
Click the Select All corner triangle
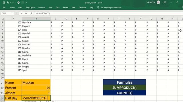tap(3, 19)
